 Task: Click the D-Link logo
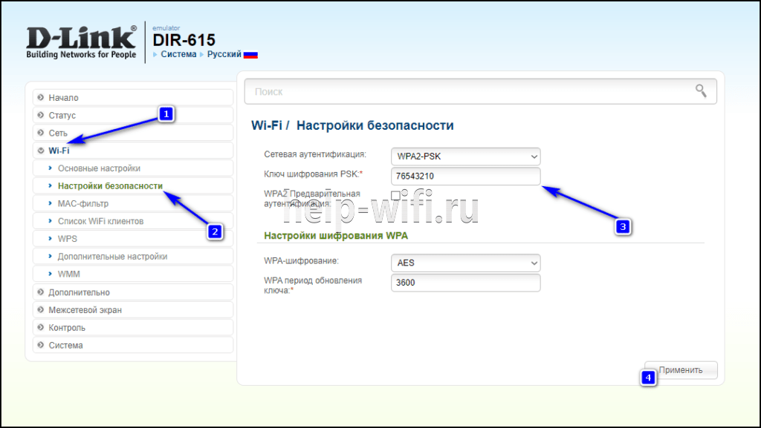pyautogui.click(x=81, y=42)
